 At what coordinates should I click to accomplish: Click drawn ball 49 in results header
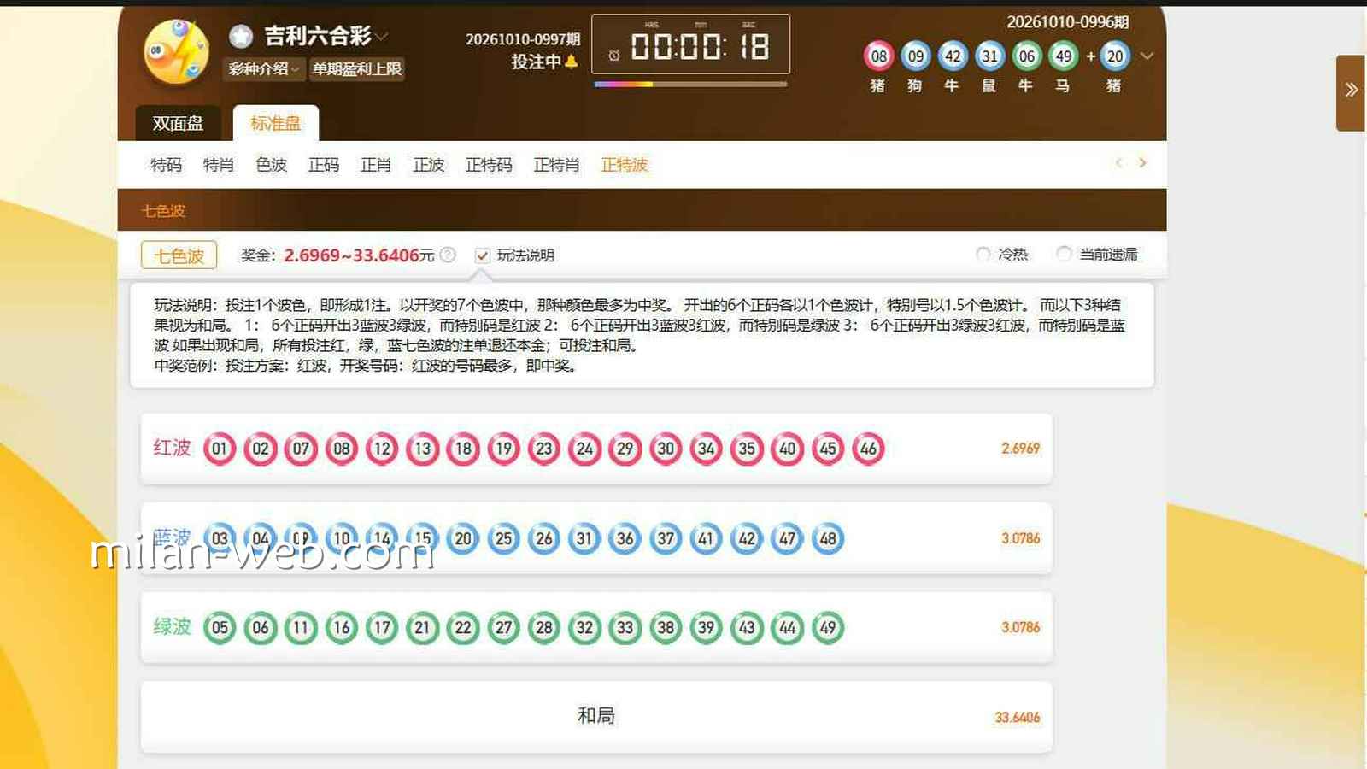[1063, 56]
